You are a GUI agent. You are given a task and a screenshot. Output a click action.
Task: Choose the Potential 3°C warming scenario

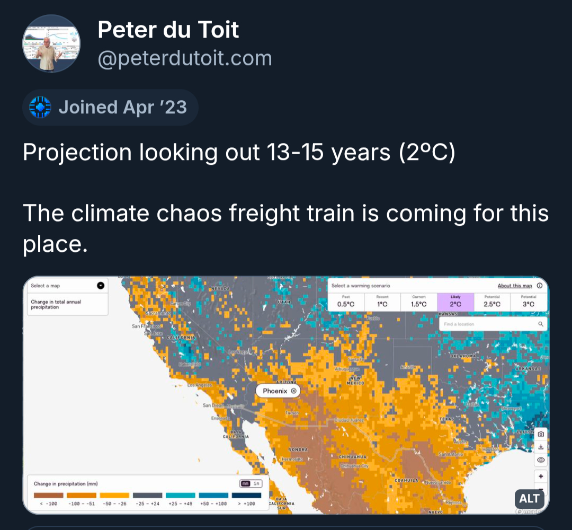[x=528, y=301]
